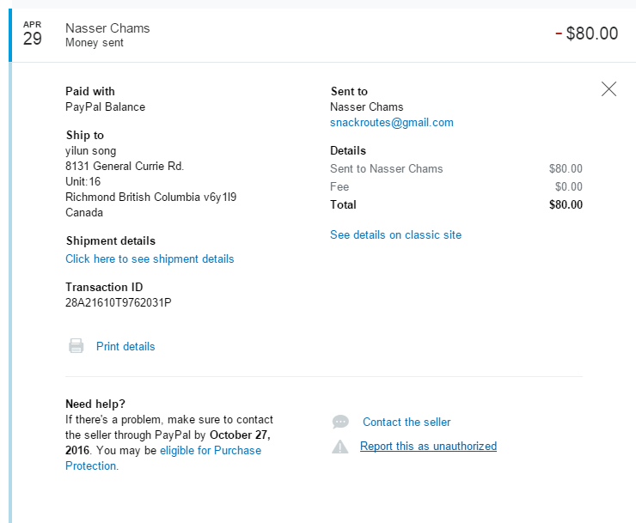Click the printer icon
Image resolution: width=636 pixels, height=523 pixels.
click(76, 346)
